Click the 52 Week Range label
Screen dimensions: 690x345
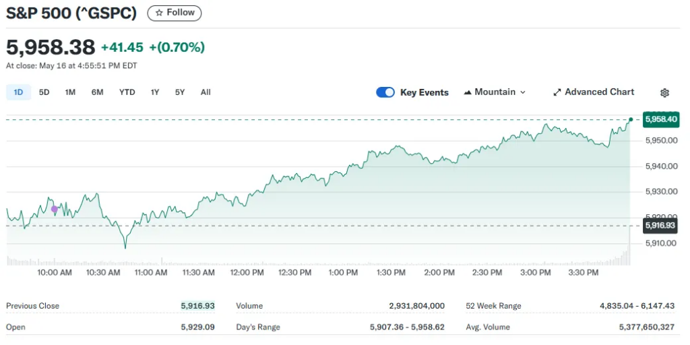(493, 306)
